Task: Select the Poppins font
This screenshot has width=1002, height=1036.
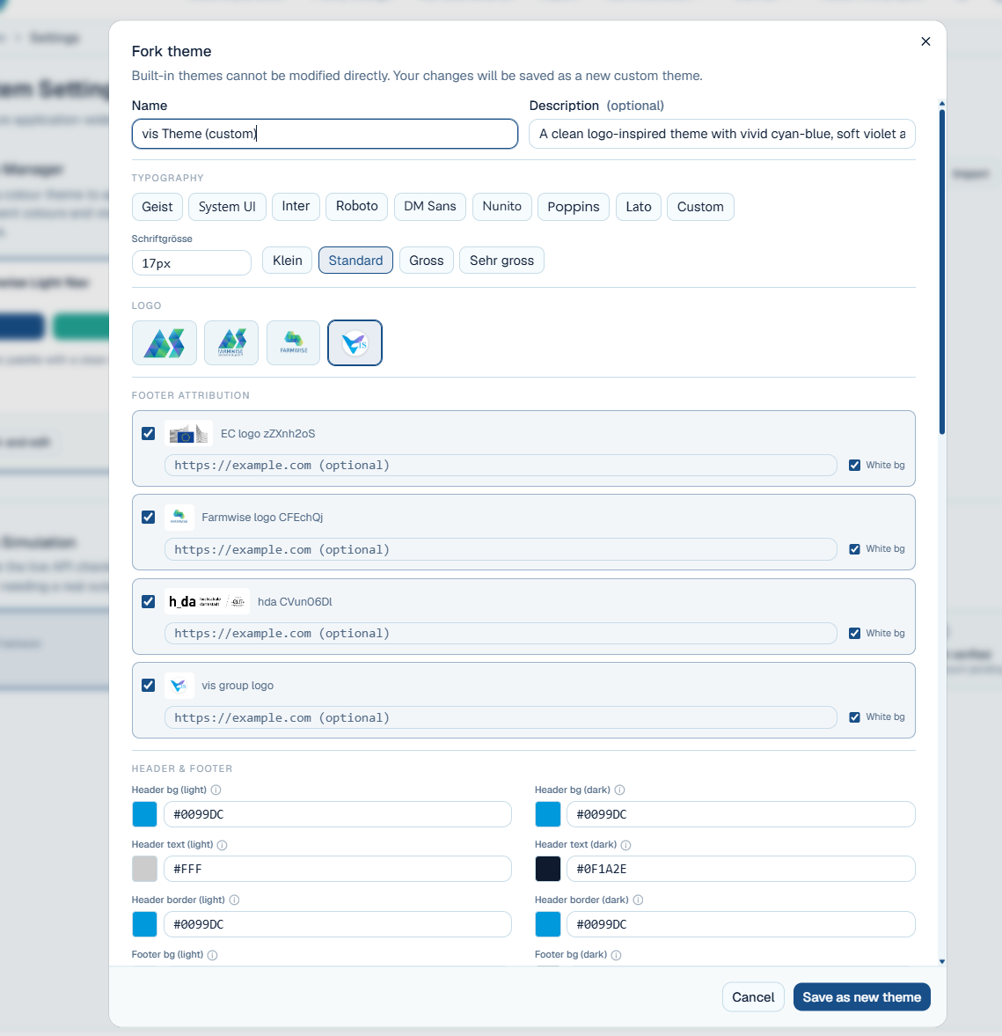Action: pos(574,207)
